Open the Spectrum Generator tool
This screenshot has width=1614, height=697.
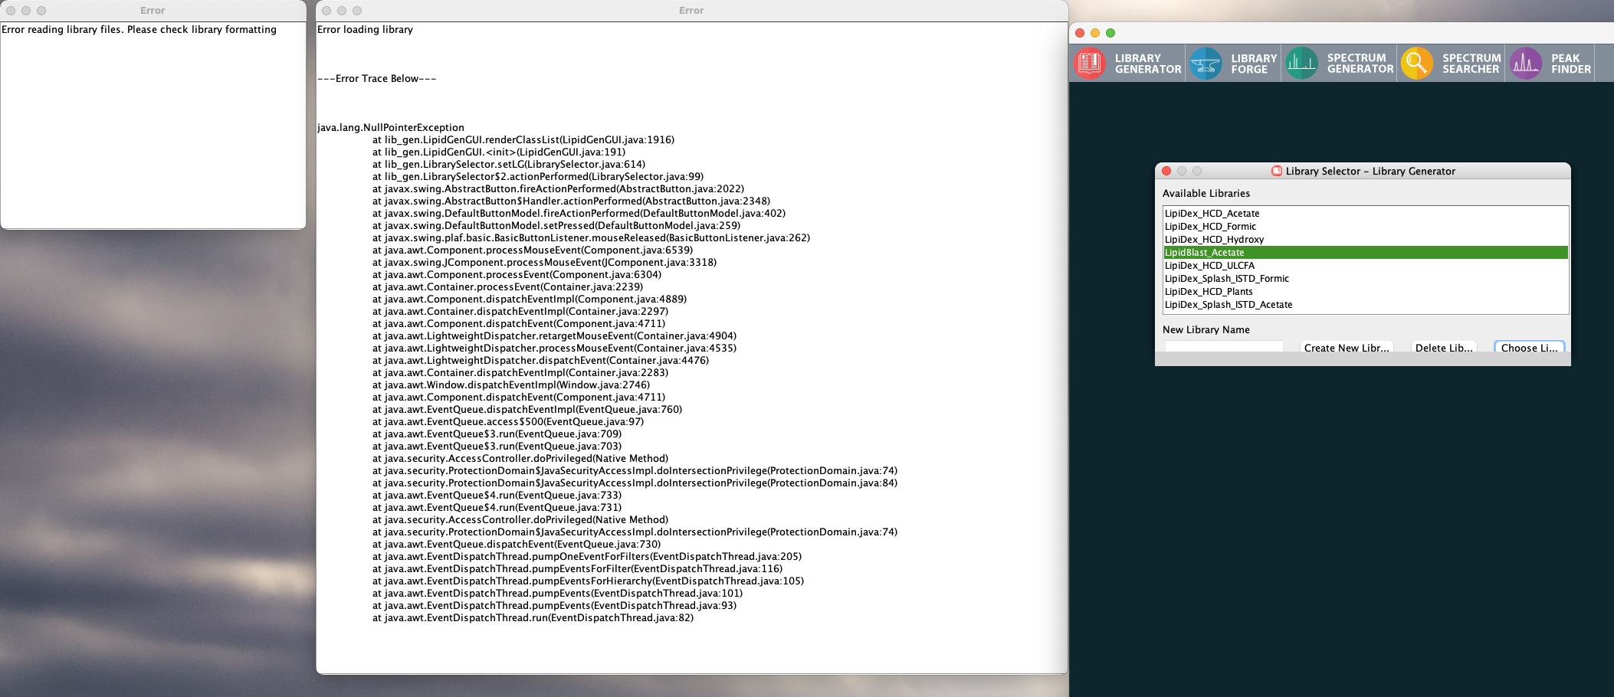point(1337,63)
